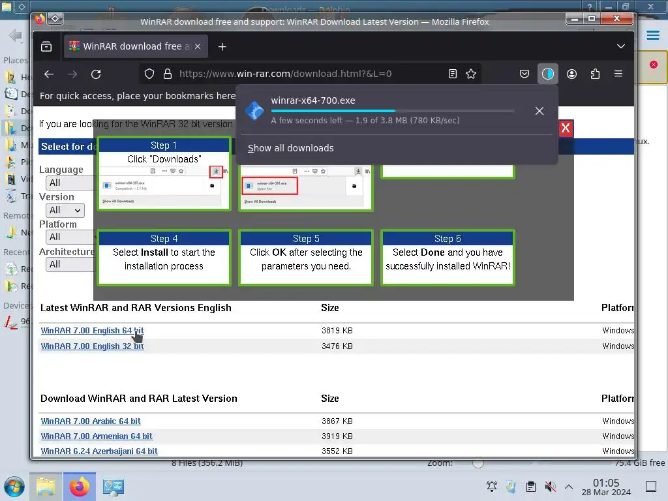Click the 3819 KB size cell

337,331
